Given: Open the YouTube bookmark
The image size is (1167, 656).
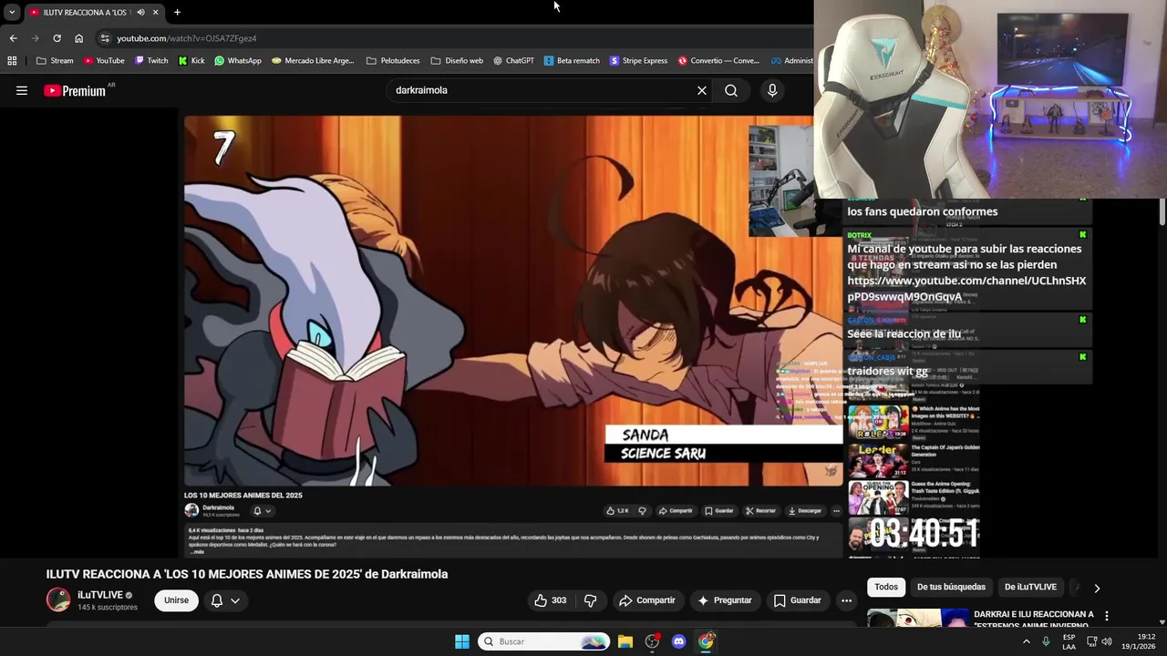Looking at the screenshot, I should tap(104, 61).
